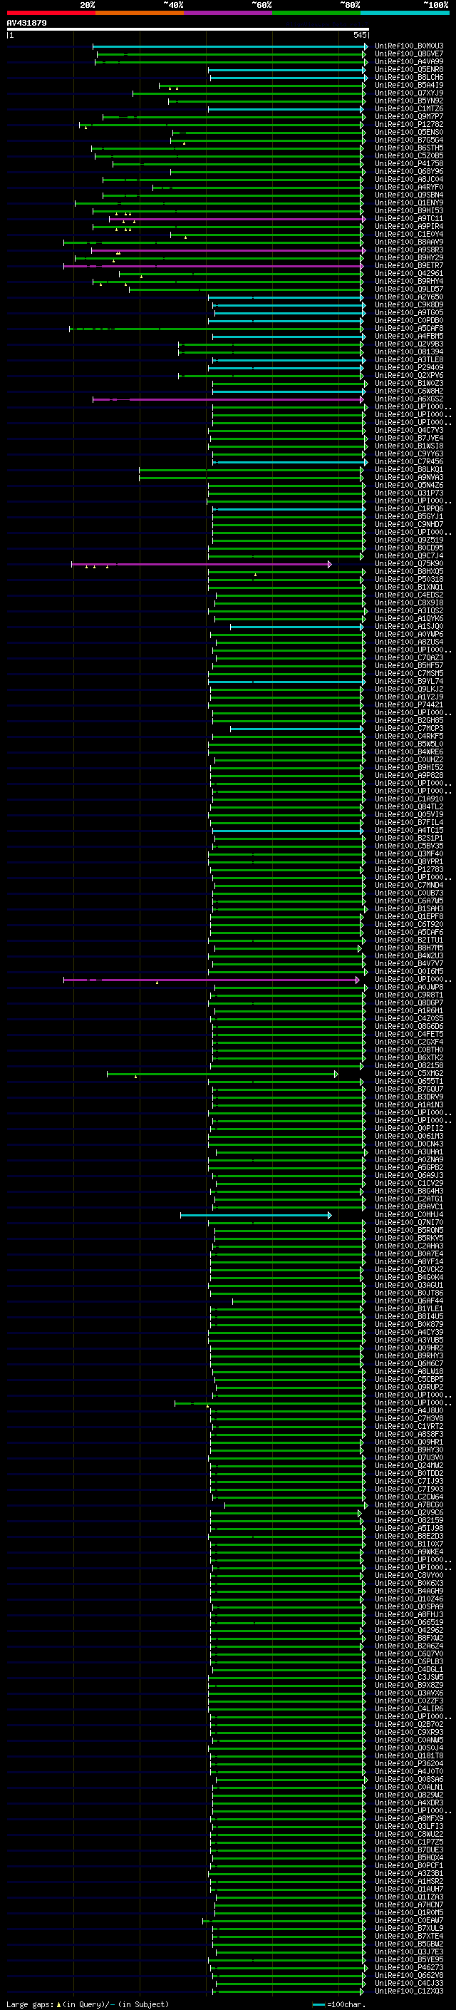
Task: Click the green alignment bar for UniRef100_Q7XYJ9
Action: pos(249,93)
